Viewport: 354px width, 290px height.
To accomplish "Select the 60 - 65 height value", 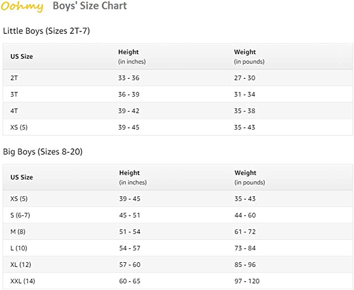I will [x=130, y=282].
